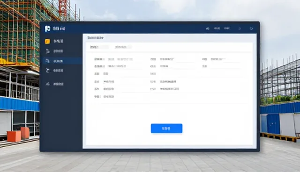Open the yellow folder sidebar icon
This screenshot has height=172, width=300.
click(47, 41)
